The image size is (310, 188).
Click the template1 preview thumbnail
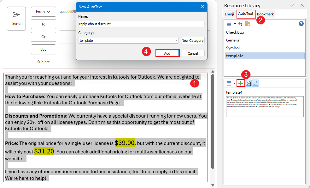coord(265,106)
